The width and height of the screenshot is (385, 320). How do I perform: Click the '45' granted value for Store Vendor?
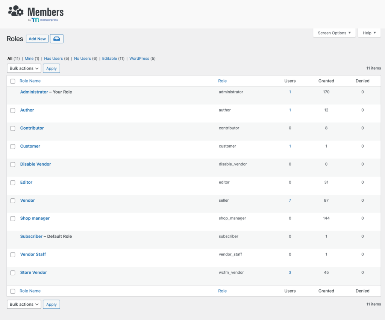[x=326, y=272]
